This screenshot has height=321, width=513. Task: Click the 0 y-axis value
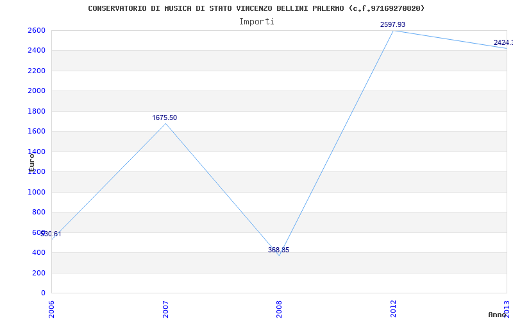click(43, 293)
